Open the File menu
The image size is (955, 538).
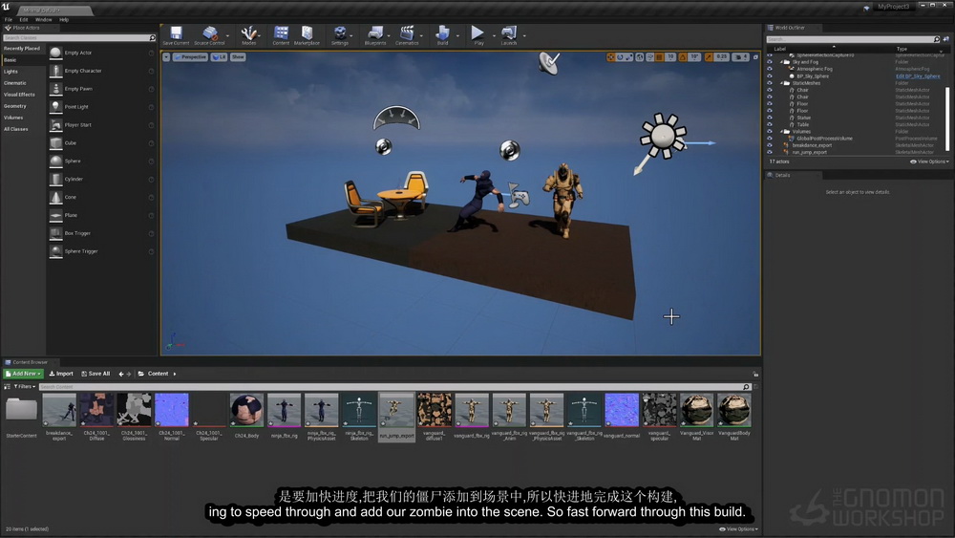9,19
